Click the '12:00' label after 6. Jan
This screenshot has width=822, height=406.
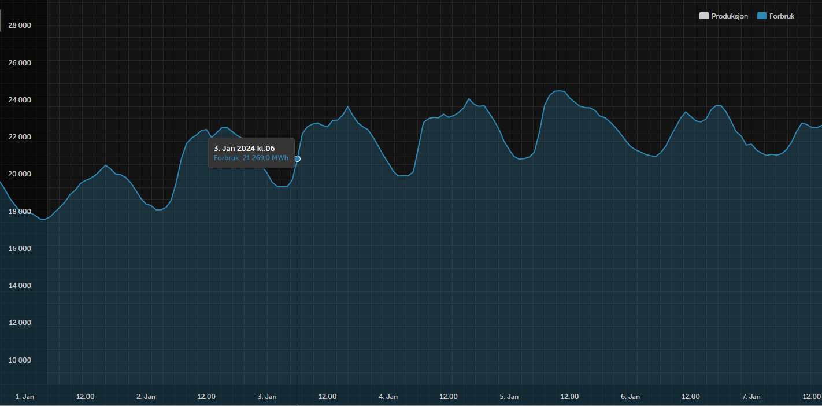[x=691, y=397]
